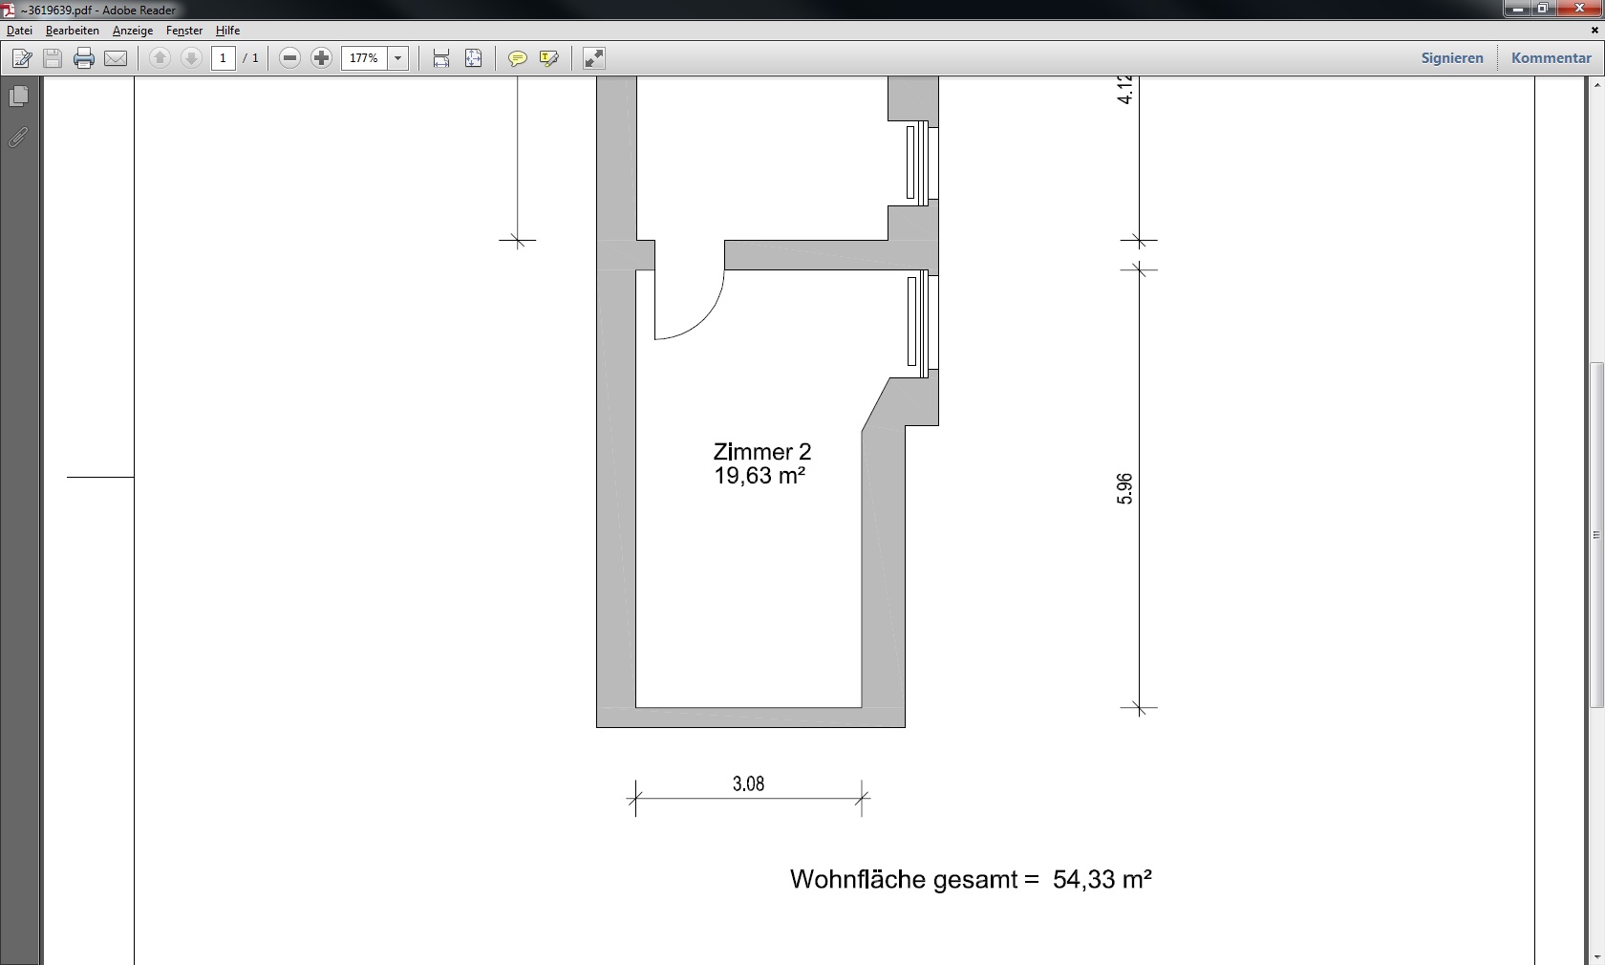Click the vertical scrollbar thumb

coord(1595,535)
